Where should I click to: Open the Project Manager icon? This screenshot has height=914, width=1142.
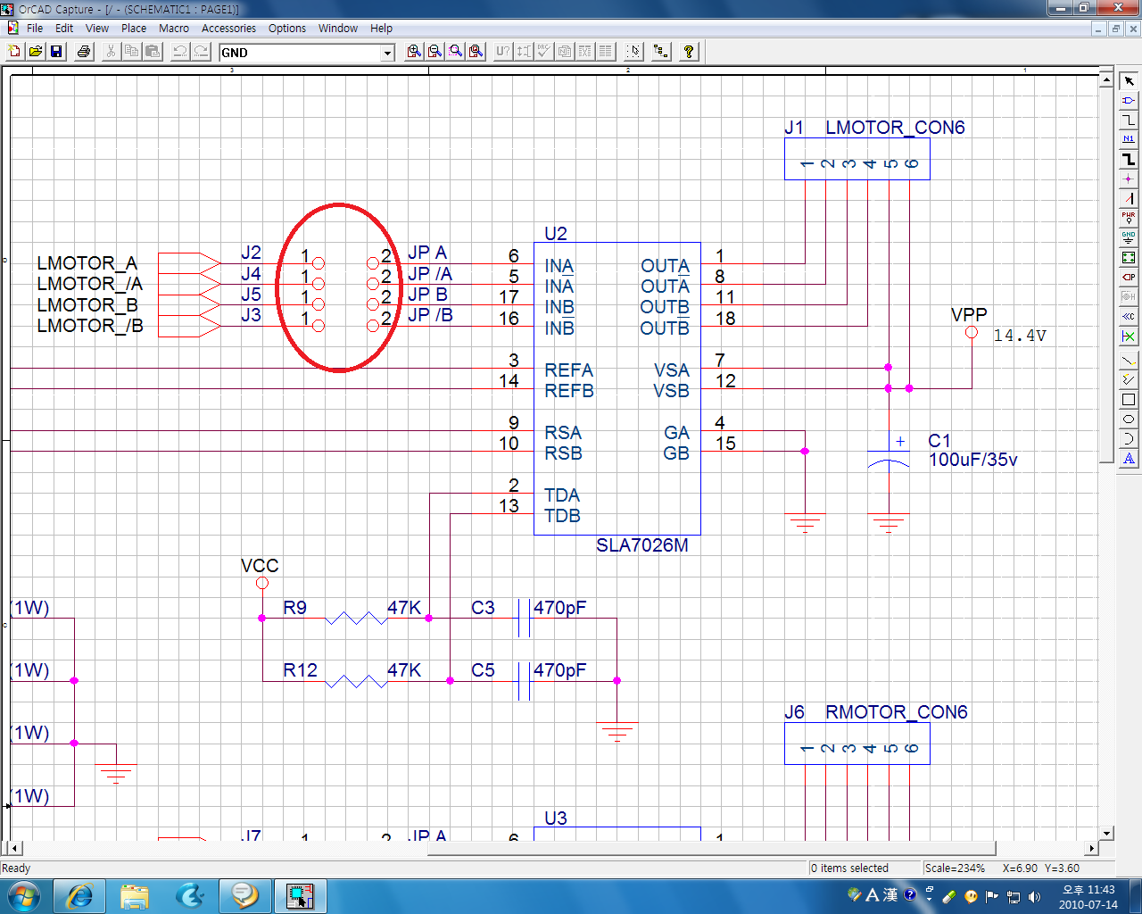tap(661, 52)
